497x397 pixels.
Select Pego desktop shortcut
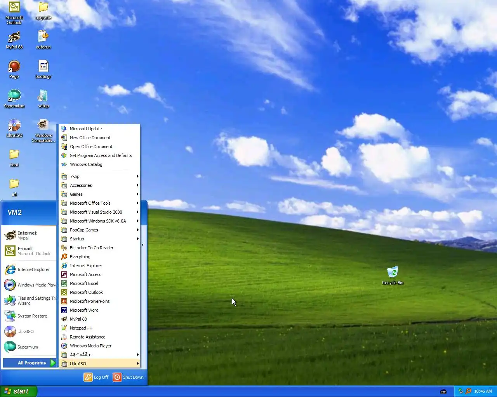pos(14,70)
